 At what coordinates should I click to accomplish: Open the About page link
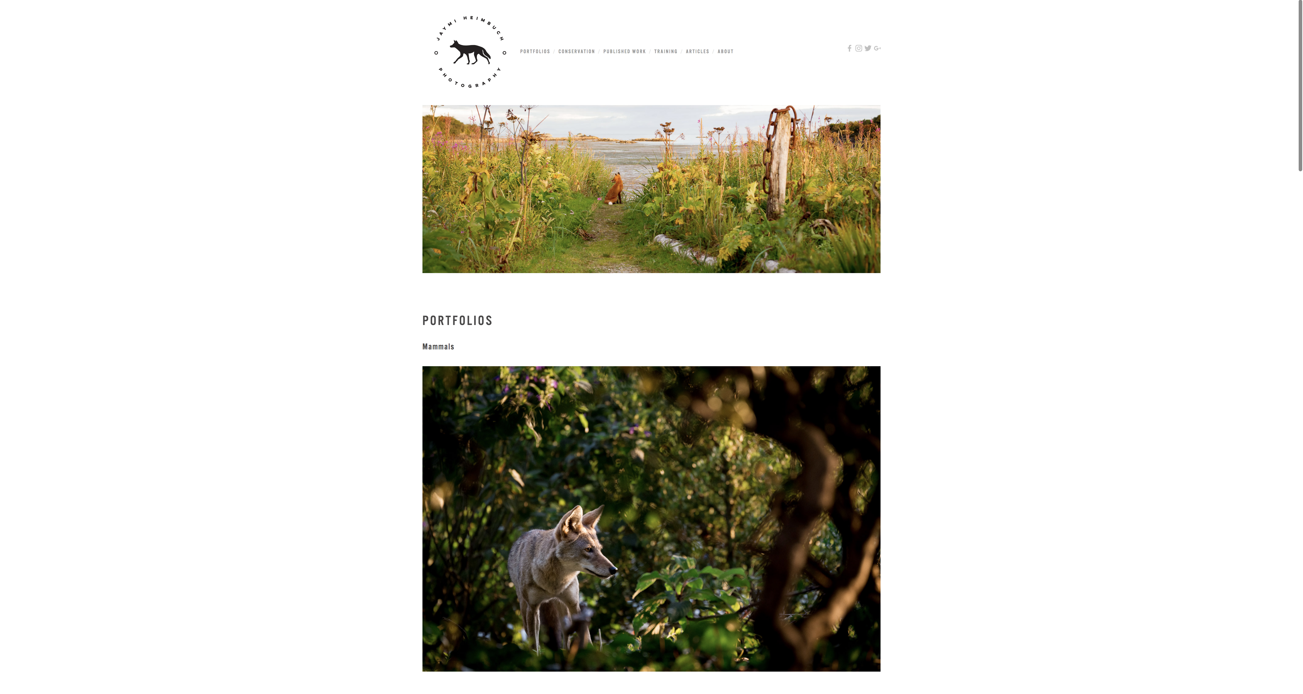[725, 52]
